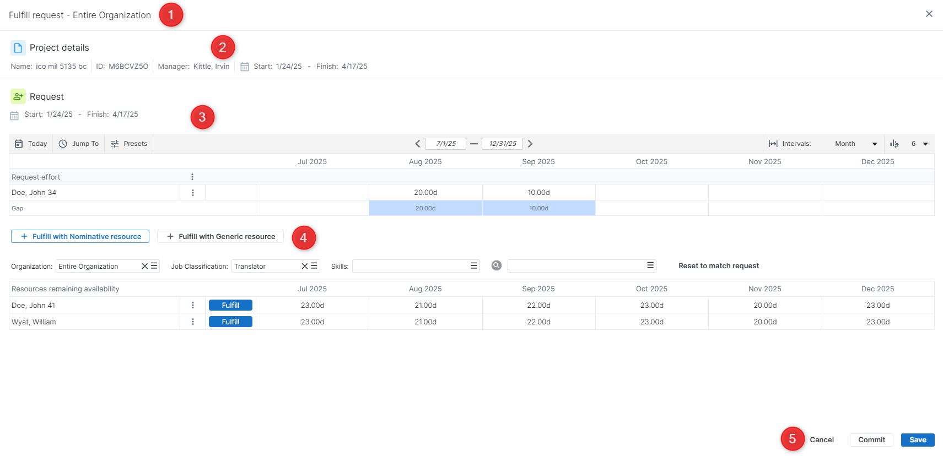
Task: Open the Job Classification list picker
Action: point(314,266)
